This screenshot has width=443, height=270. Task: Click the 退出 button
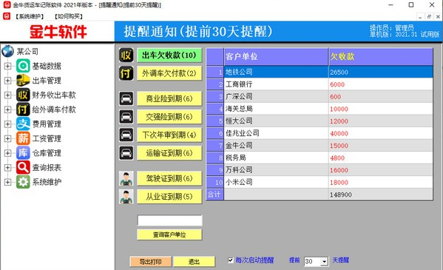(x=194, y=262)
